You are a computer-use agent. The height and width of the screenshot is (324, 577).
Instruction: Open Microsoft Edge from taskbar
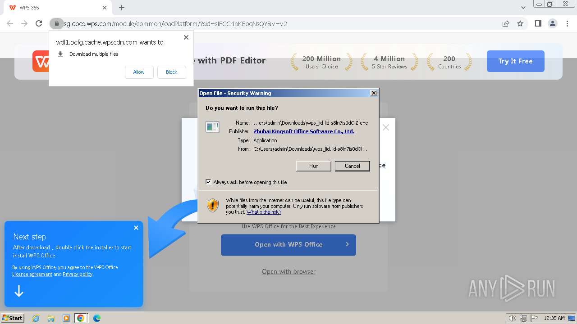(x=97, y=318)
